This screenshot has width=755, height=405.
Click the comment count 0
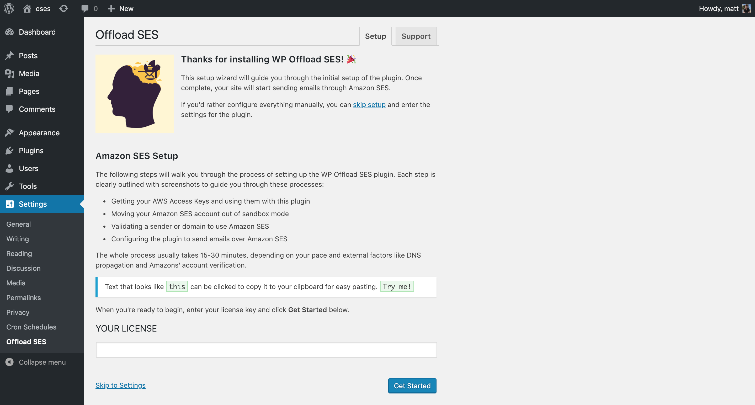coord(95,8)
